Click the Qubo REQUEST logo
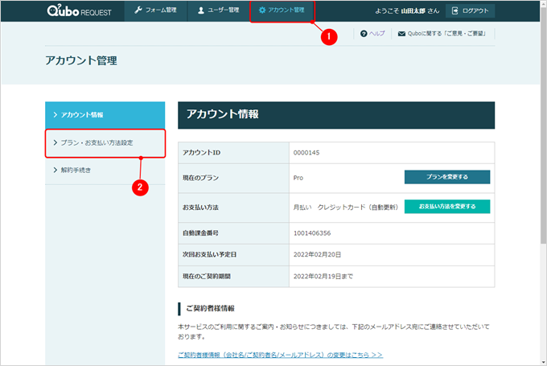The image size is (547, 366). (79, 10)
